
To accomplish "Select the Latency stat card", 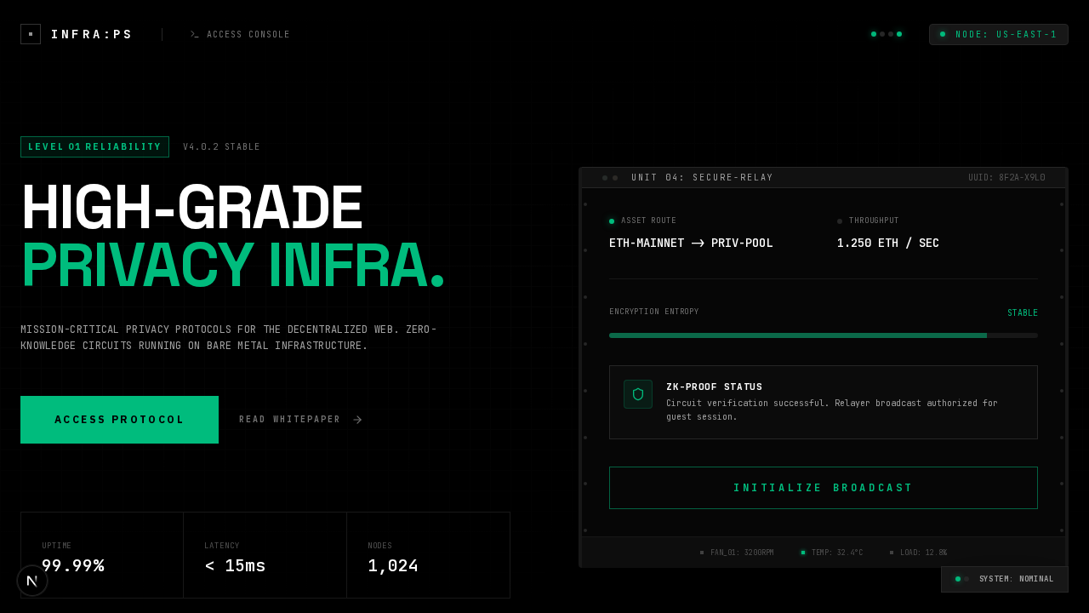I will [x=265, y=555].
